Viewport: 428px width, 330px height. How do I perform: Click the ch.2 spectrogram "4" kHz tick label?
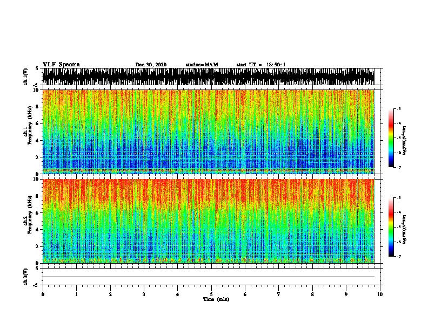tap(38, 230)
